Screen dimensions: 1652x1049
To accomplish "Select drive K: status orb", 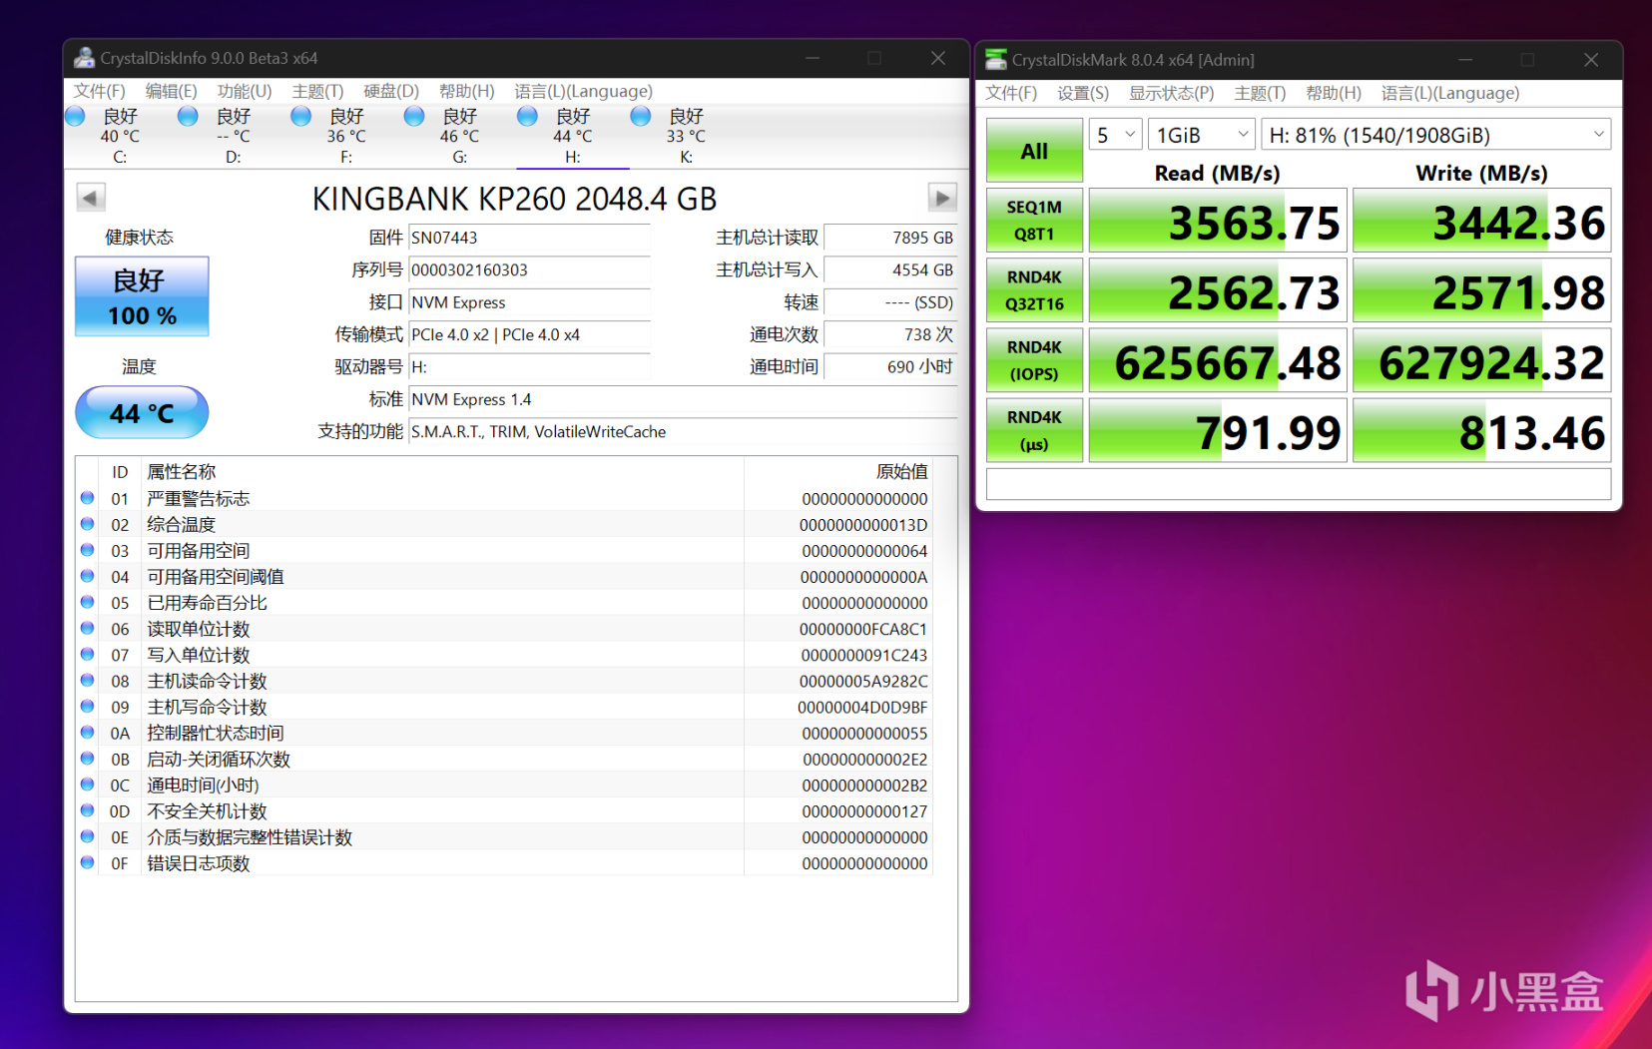I will (x=641, y=117).
